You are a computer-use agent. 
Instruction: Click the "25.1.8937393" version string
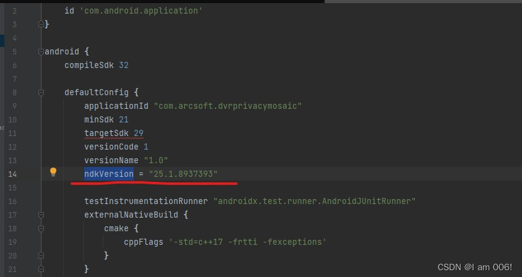click(x=183, y=174)
